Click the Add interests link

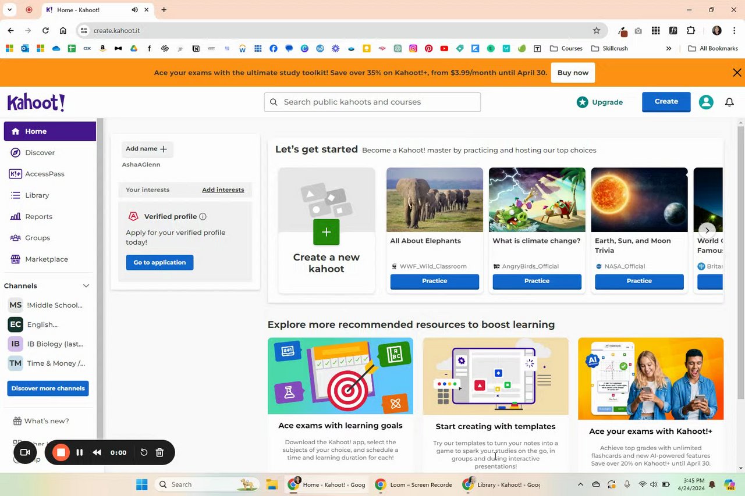pyautogui.click(x=223, y=190)
